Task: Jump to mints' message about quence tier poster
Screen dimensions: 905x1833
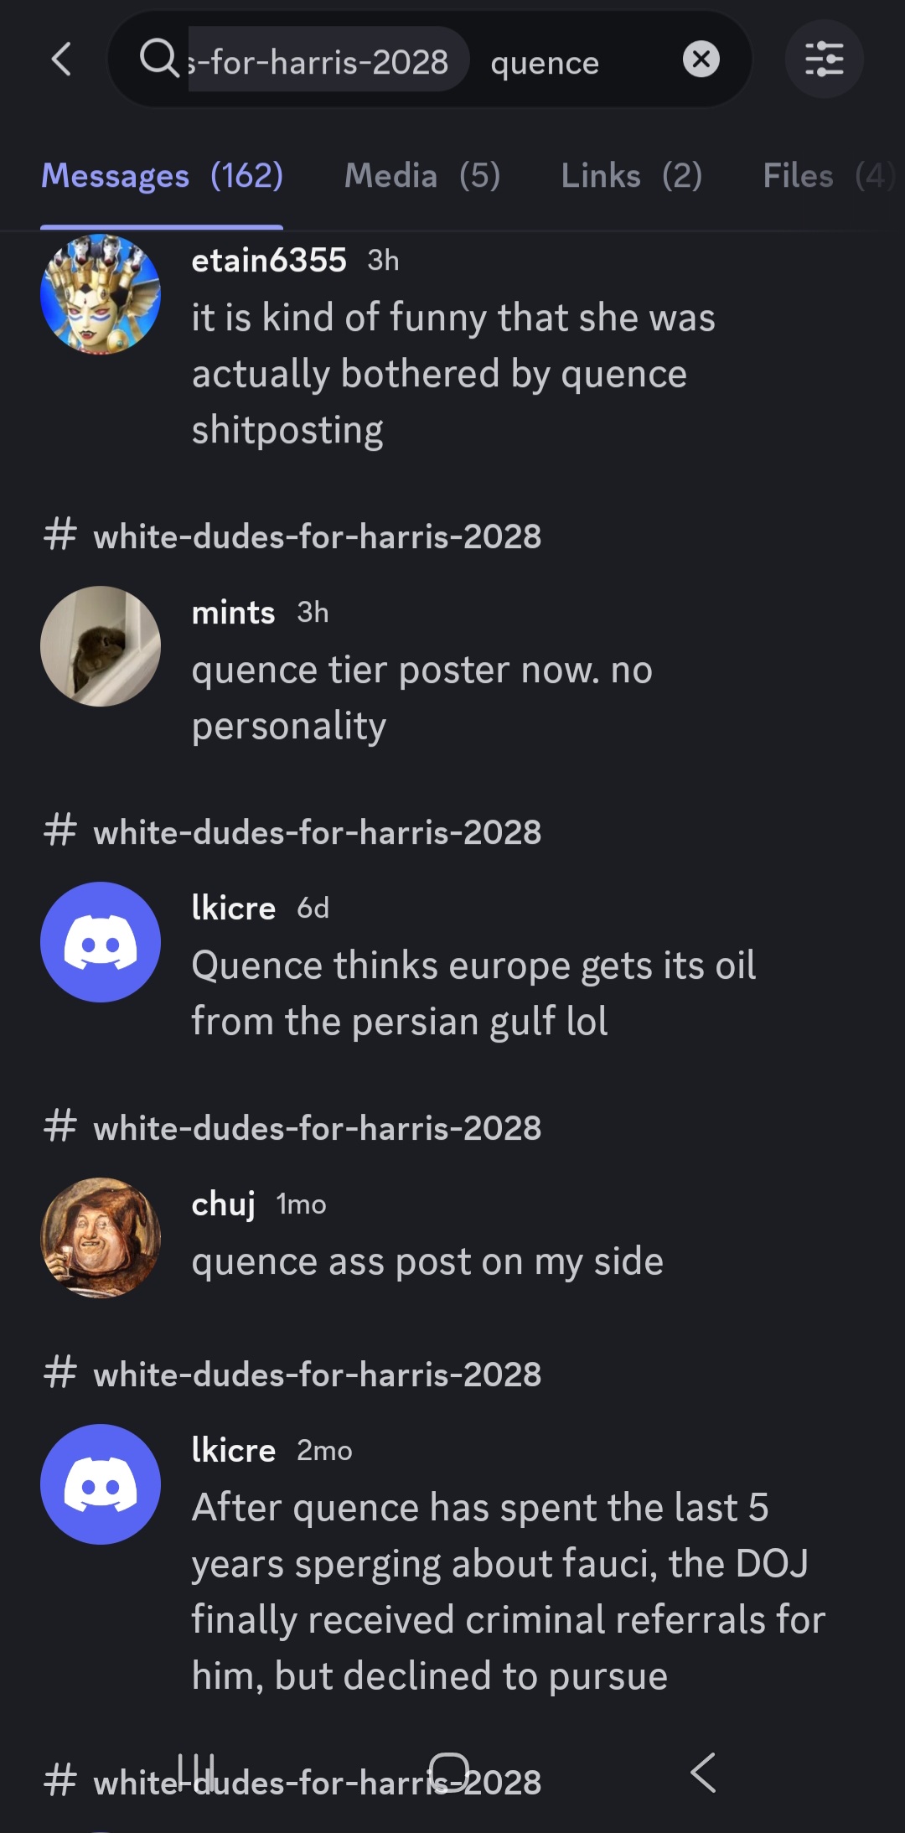Action: tap(422, 697)
